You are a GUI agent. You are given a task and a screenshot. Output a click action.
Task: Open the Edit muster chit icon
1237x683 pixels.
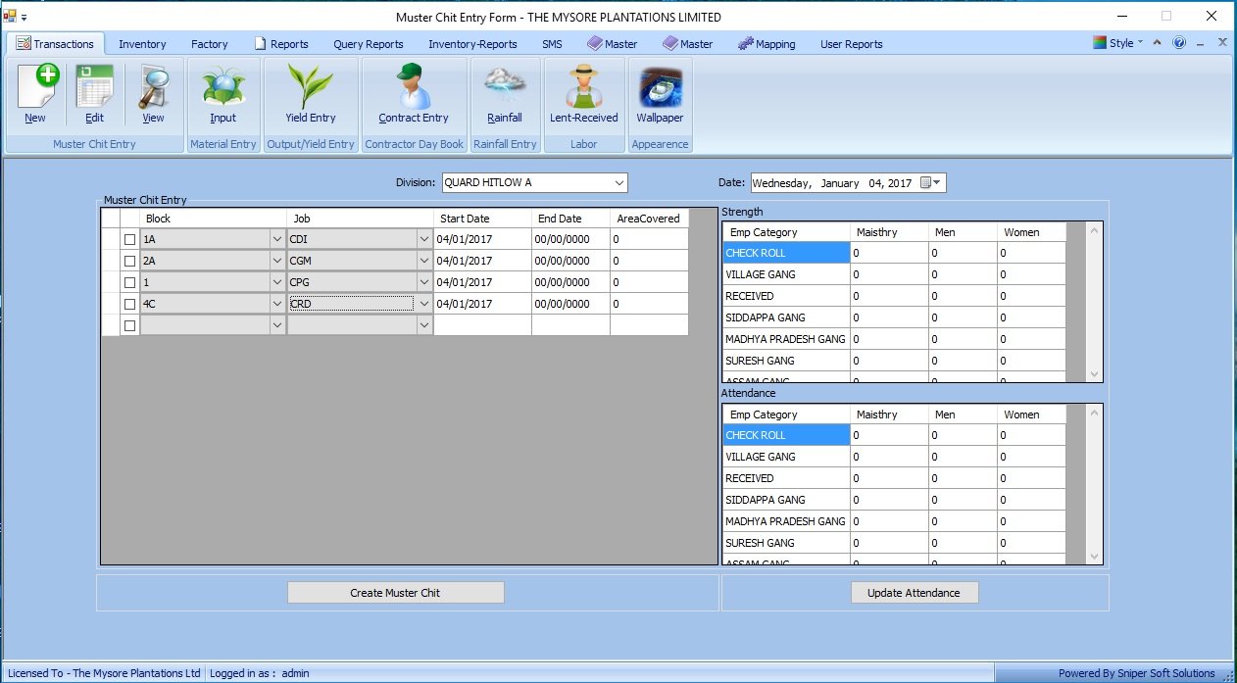94,88
